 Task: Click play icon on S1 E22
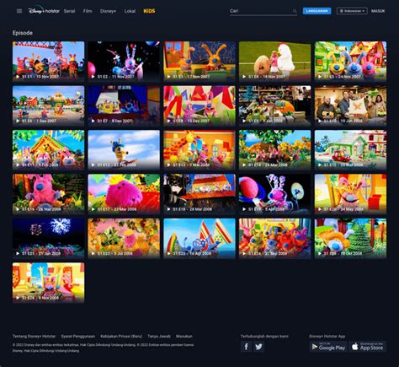(x=93, y=253)
